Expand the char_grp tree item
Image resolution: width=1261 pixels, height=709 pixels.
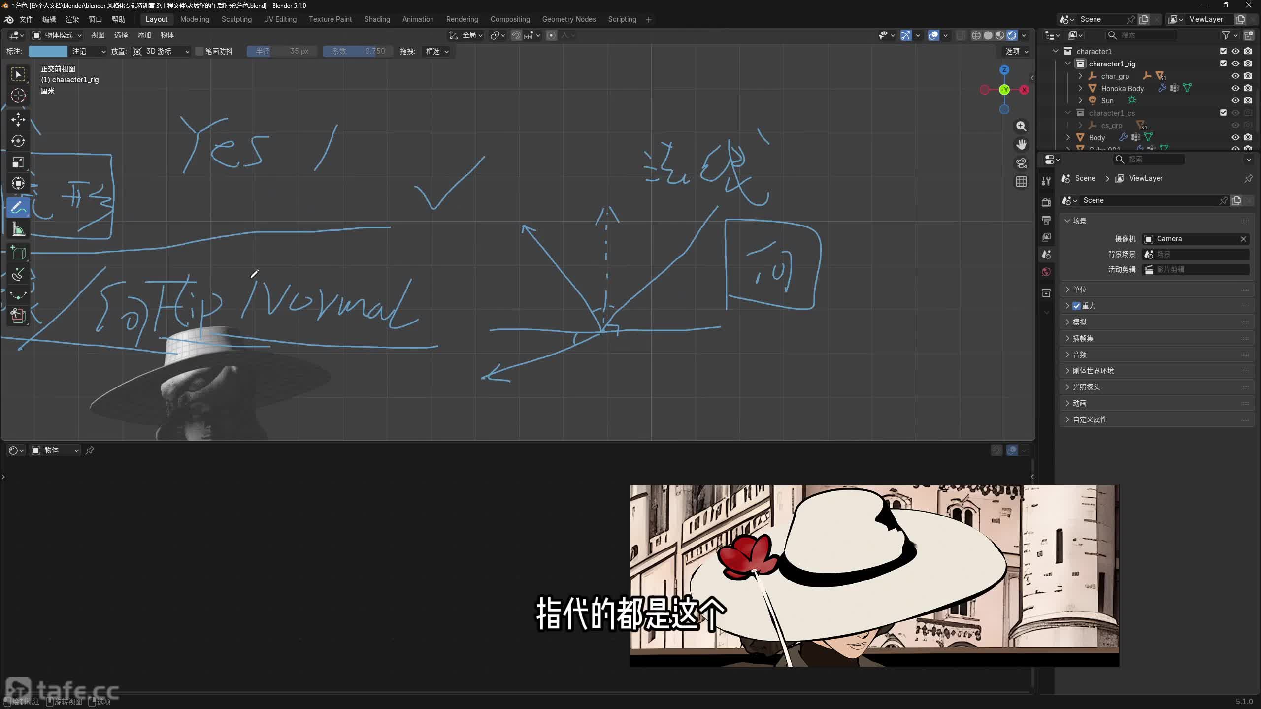tap(1080, 76)
